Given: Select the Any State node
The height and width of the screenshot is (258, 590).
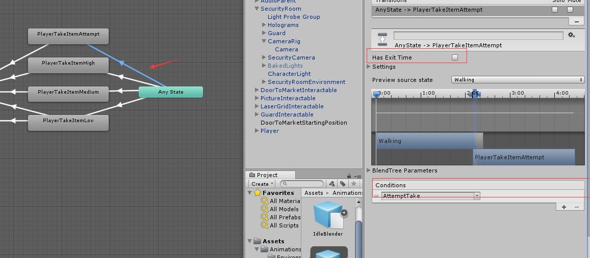Looking at the screenshot, I should click(171, 92).
